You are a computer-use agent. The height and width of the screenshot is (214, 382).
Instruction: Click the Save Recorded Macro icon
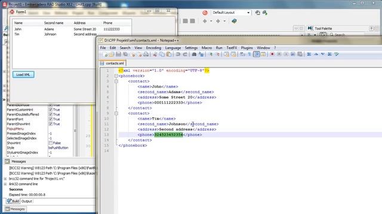(300, 55)
